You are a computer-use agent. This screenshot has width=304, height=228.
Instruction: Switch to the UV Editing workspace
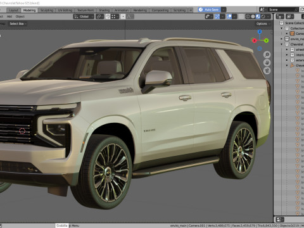coord(65,10)
